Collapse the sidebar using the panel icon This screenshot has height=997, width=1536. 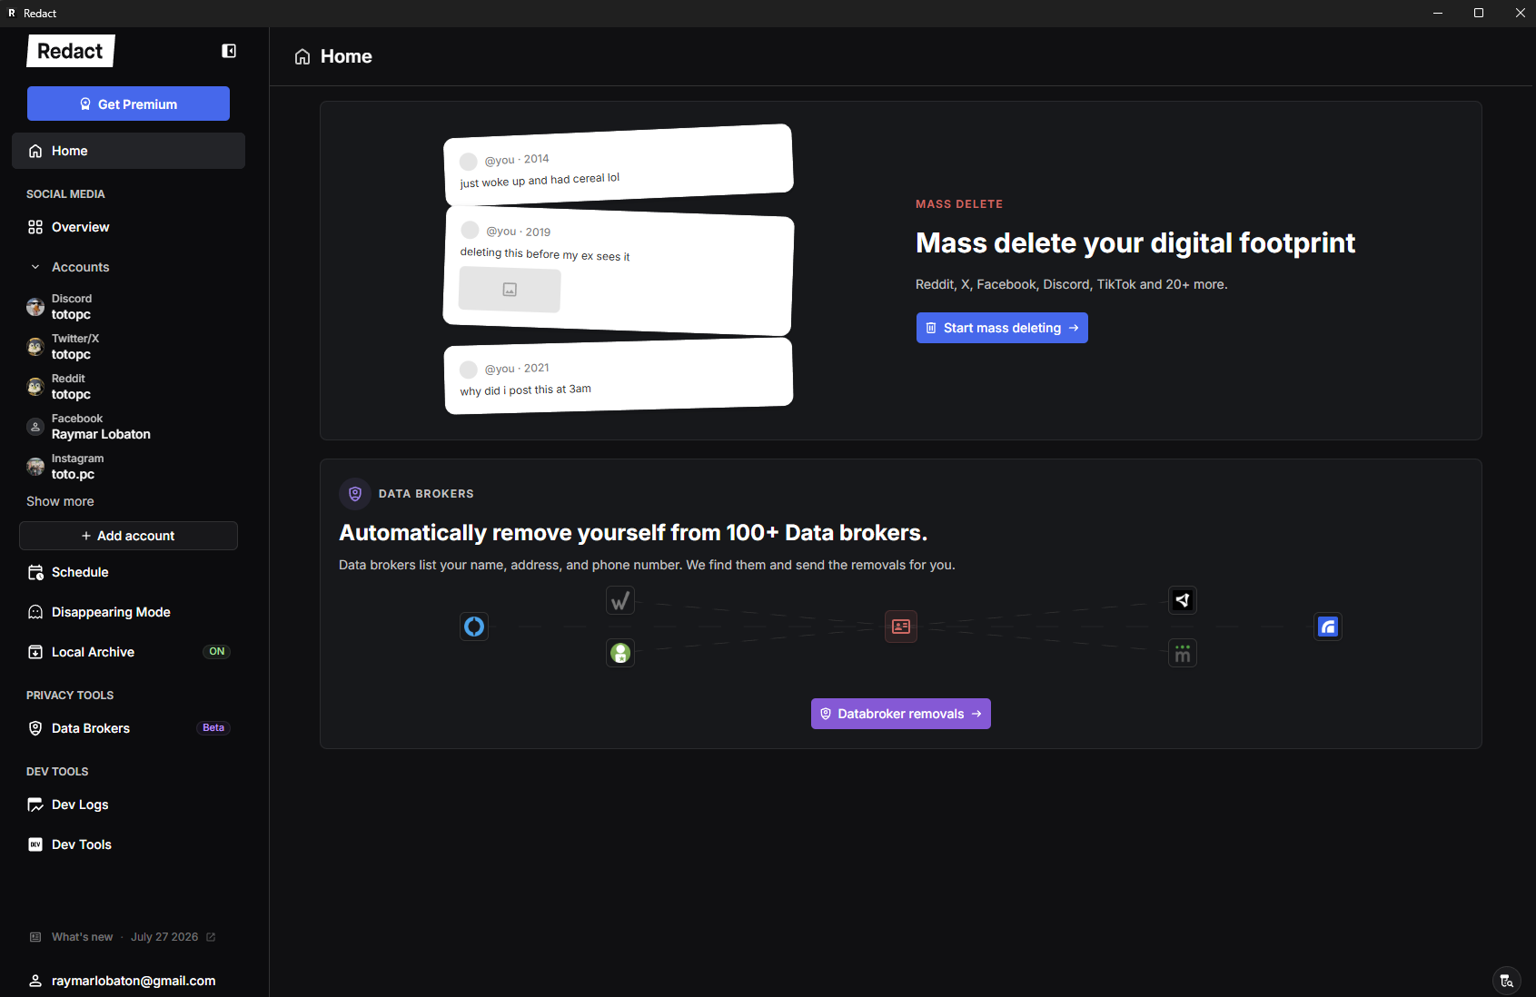229,51
